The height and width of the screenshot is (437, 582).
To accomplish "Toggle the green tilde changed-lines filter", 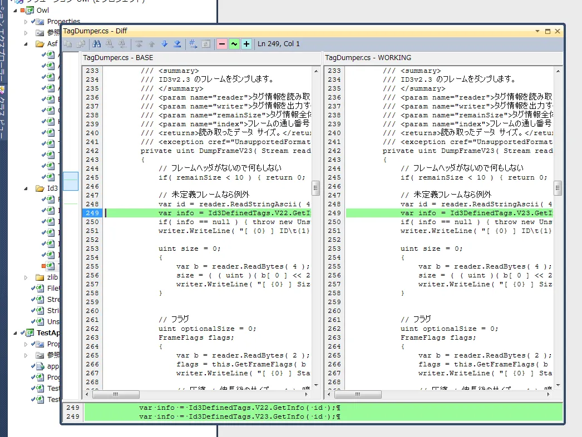I will click(234, 44).
